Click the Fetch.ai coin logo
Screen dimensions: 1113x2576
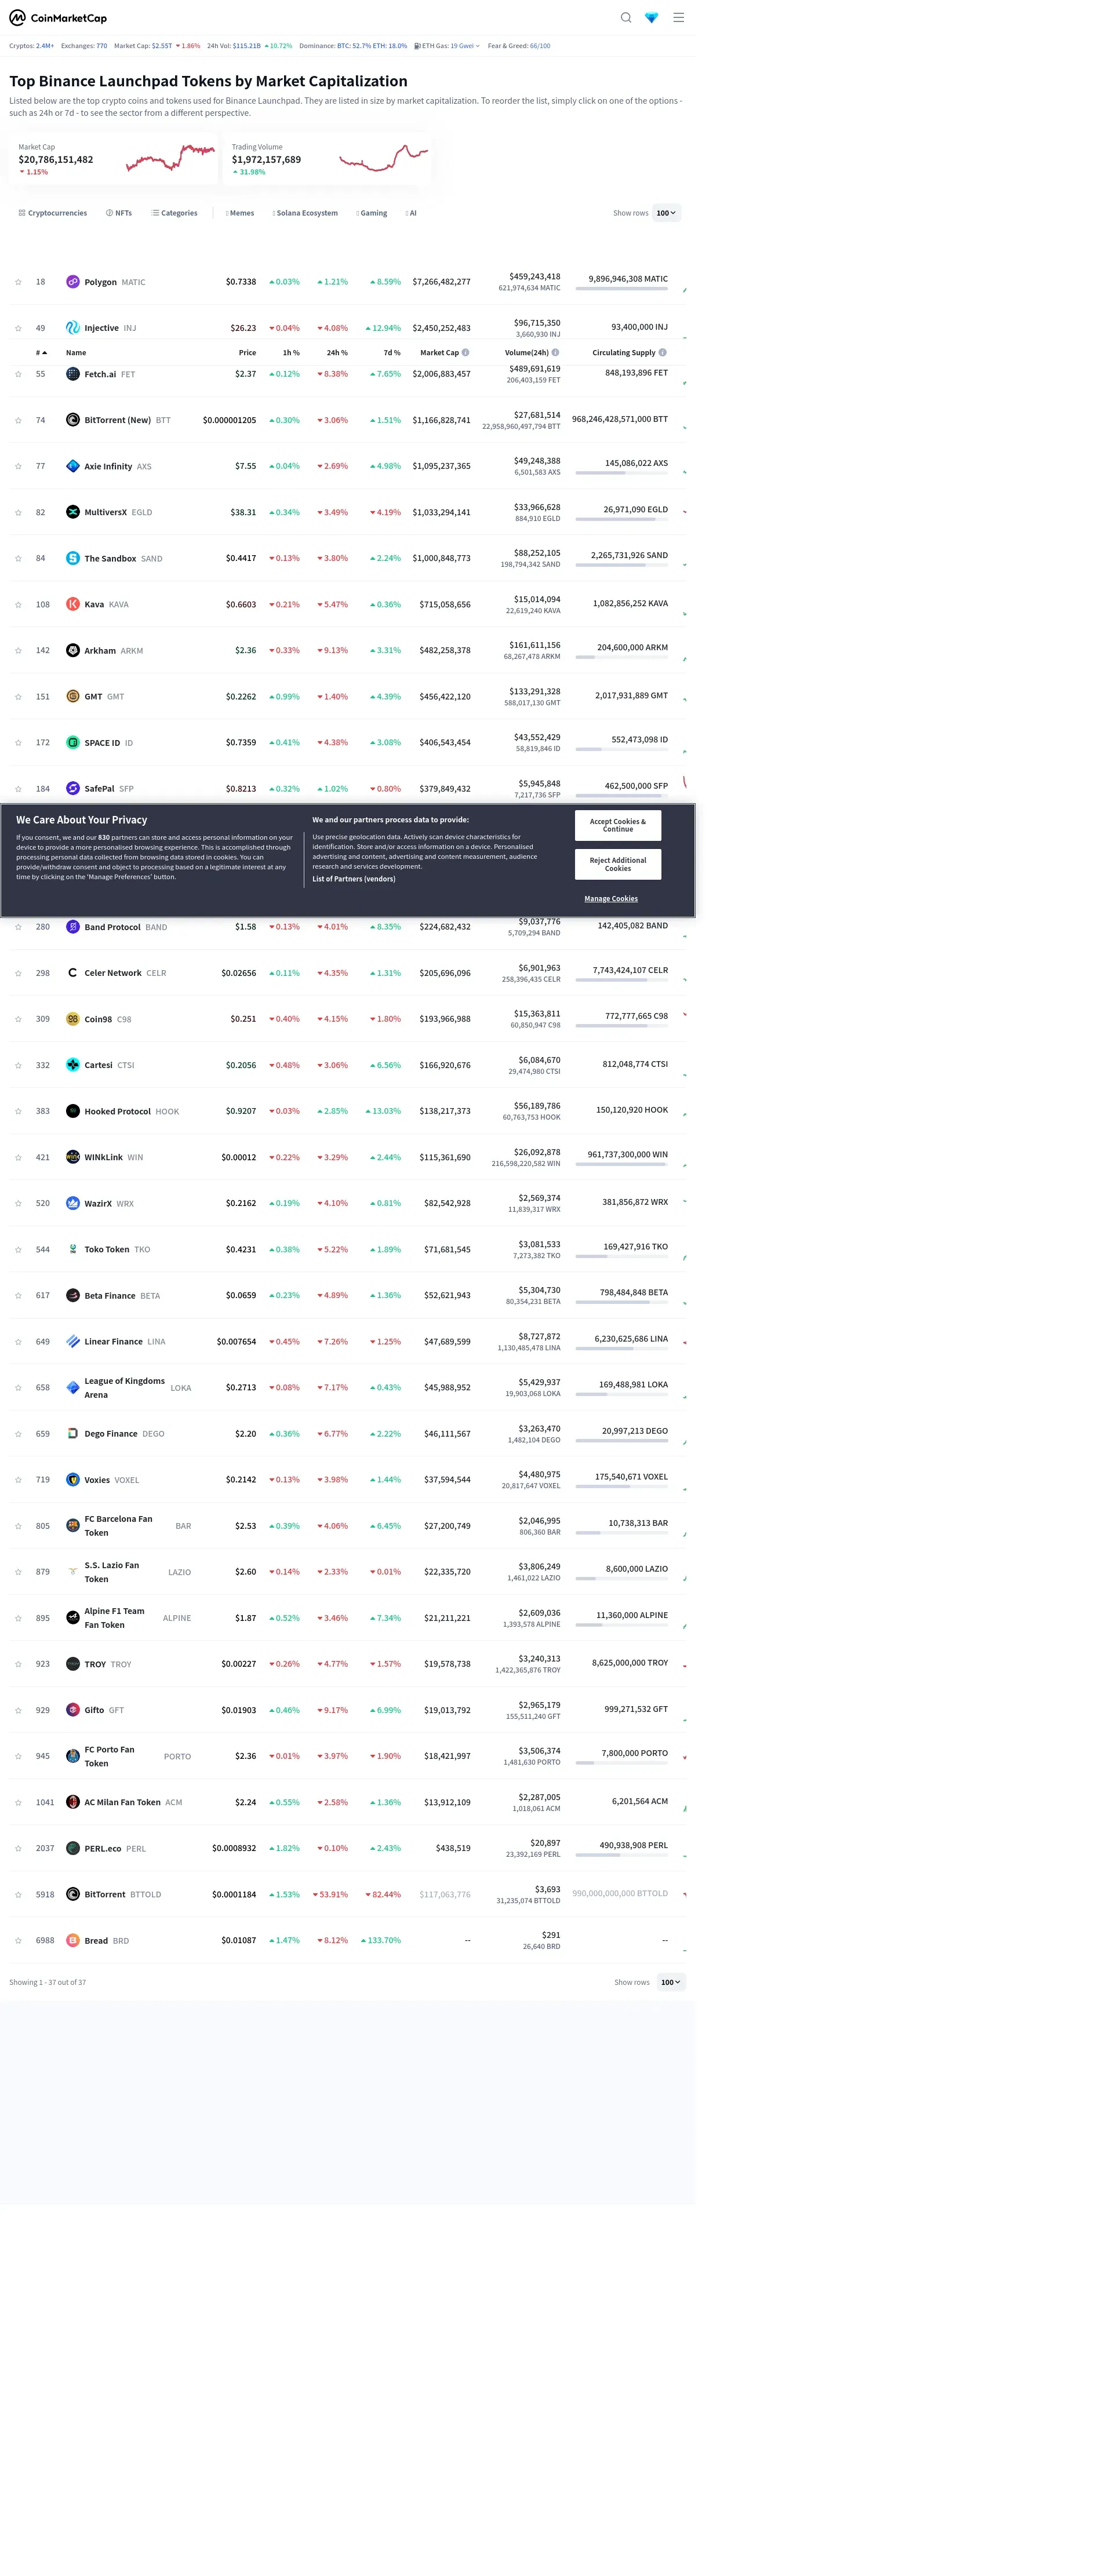point(73,374)
